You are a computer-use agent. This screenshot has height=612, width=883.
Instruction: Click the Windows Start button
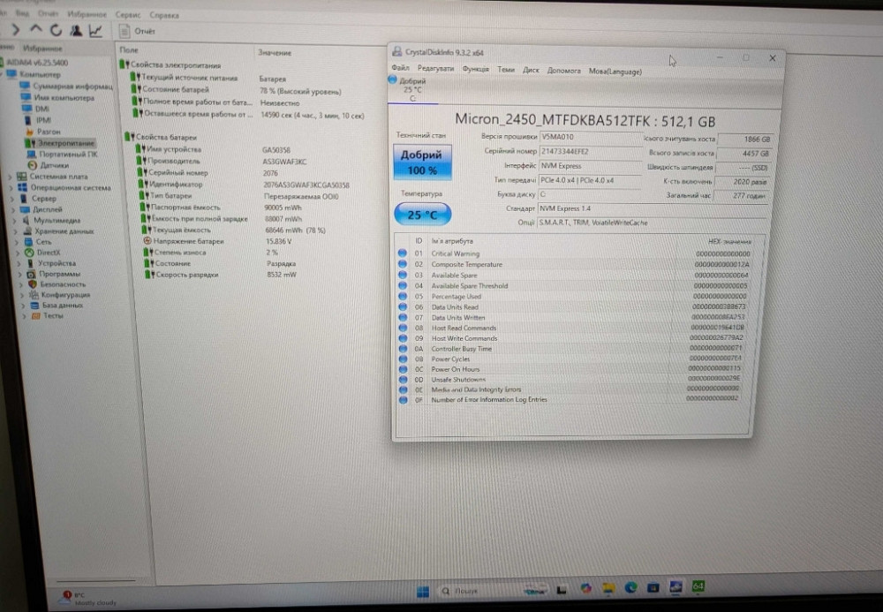click(x=422, y=589)
